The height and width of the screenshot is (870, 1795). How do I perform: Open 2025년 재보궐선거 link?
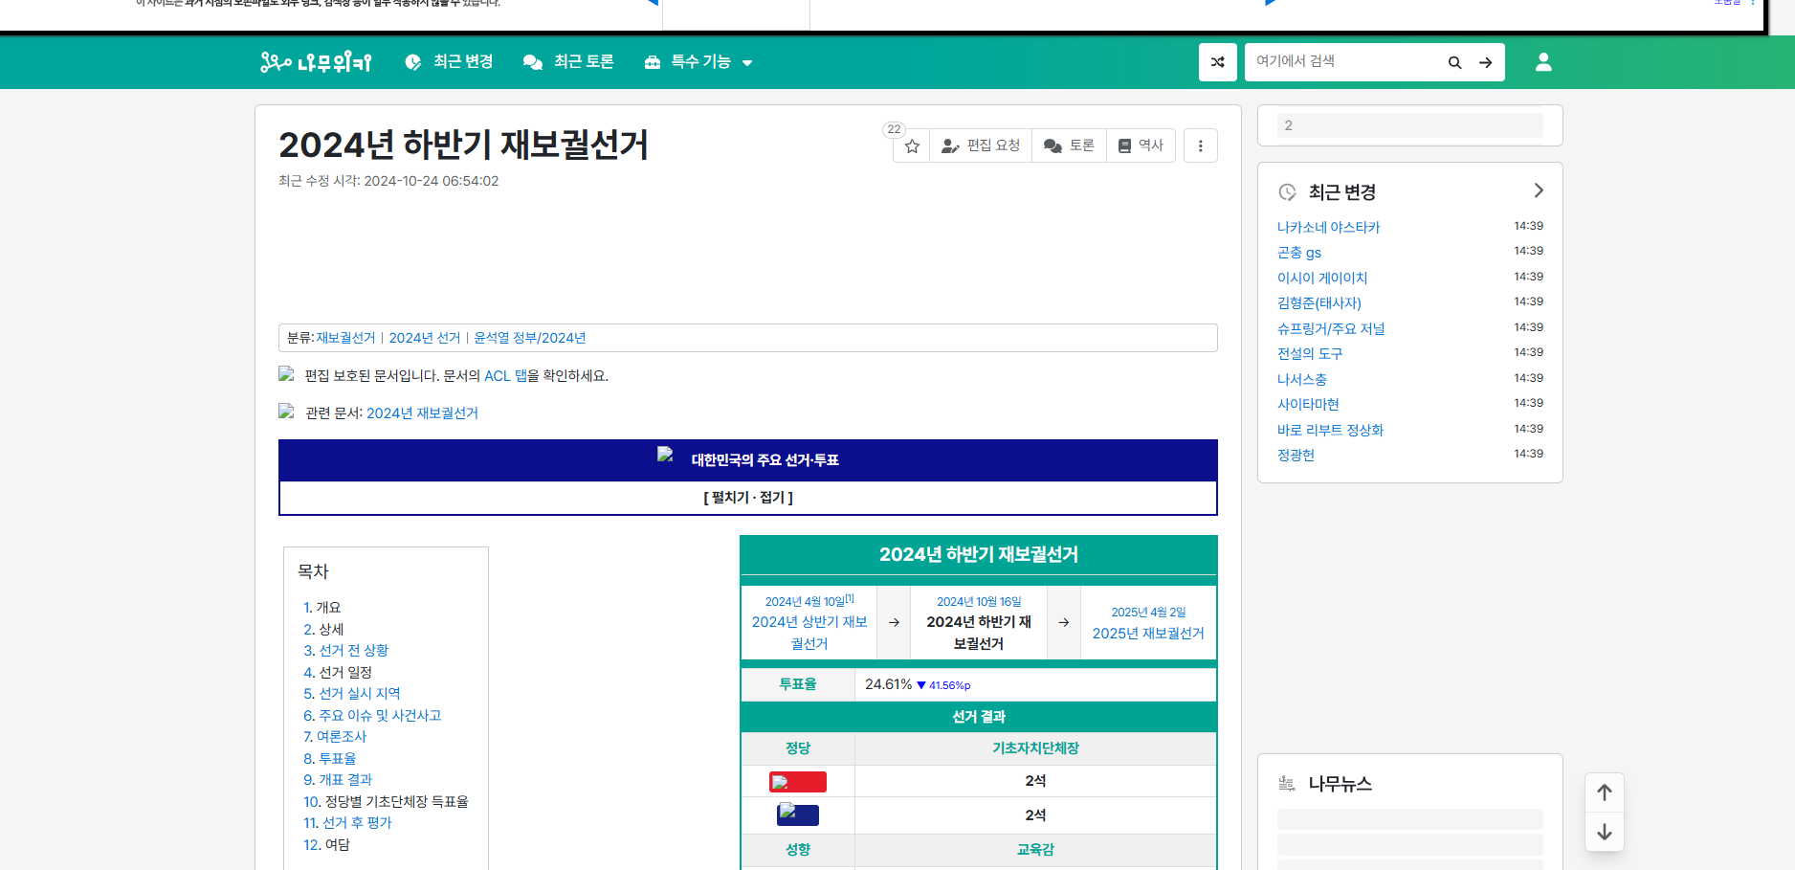coord(1148,634)
